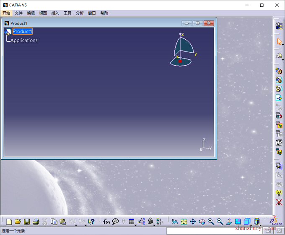Open dropdown arrow beside Lock icon
This screenshot has height=235, width=285.
coord(154,225)
